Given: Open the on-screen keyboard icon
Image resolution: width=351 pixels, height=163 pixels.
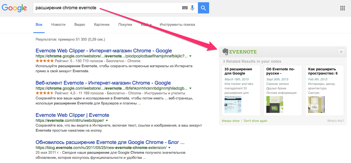Looking at the screenshot, I should tap(185, 8).
